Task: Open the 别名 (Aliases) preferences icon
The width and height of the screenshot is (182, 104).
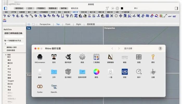Action: (54, 57)
